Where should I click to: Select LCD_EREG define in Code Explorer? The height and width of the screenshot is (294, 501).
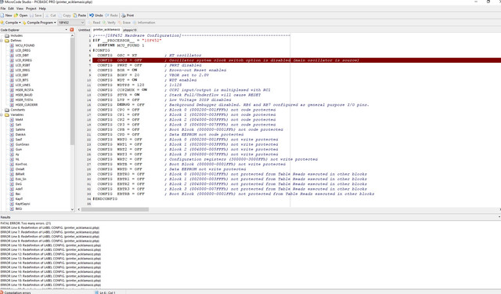(20, 70)
